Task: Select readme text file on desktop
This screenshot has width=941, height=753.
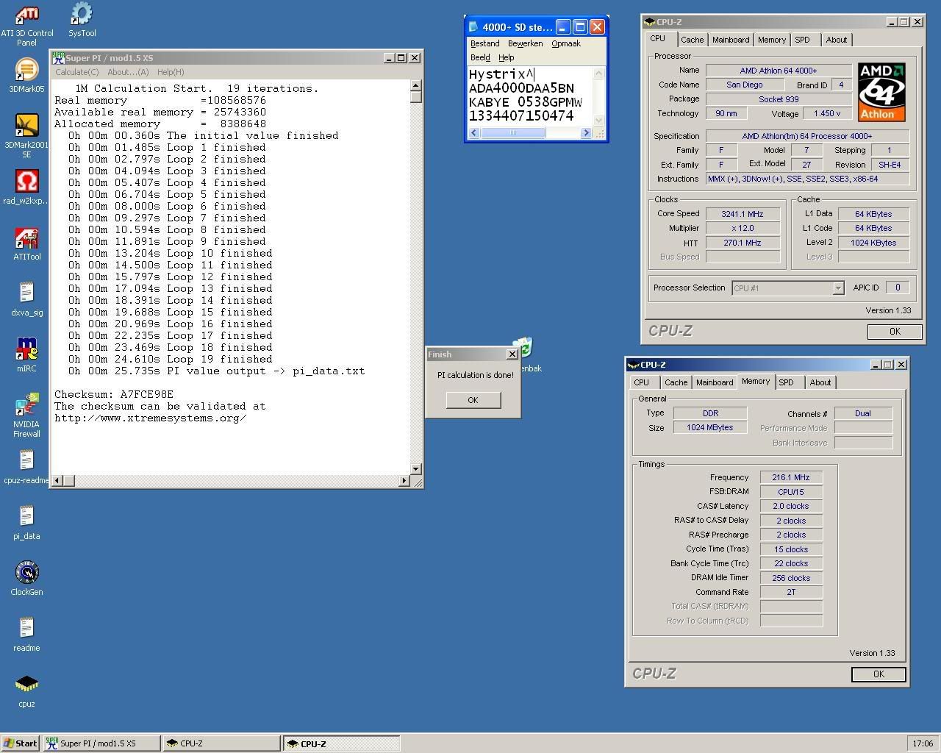Action: (x=26, y=629)
